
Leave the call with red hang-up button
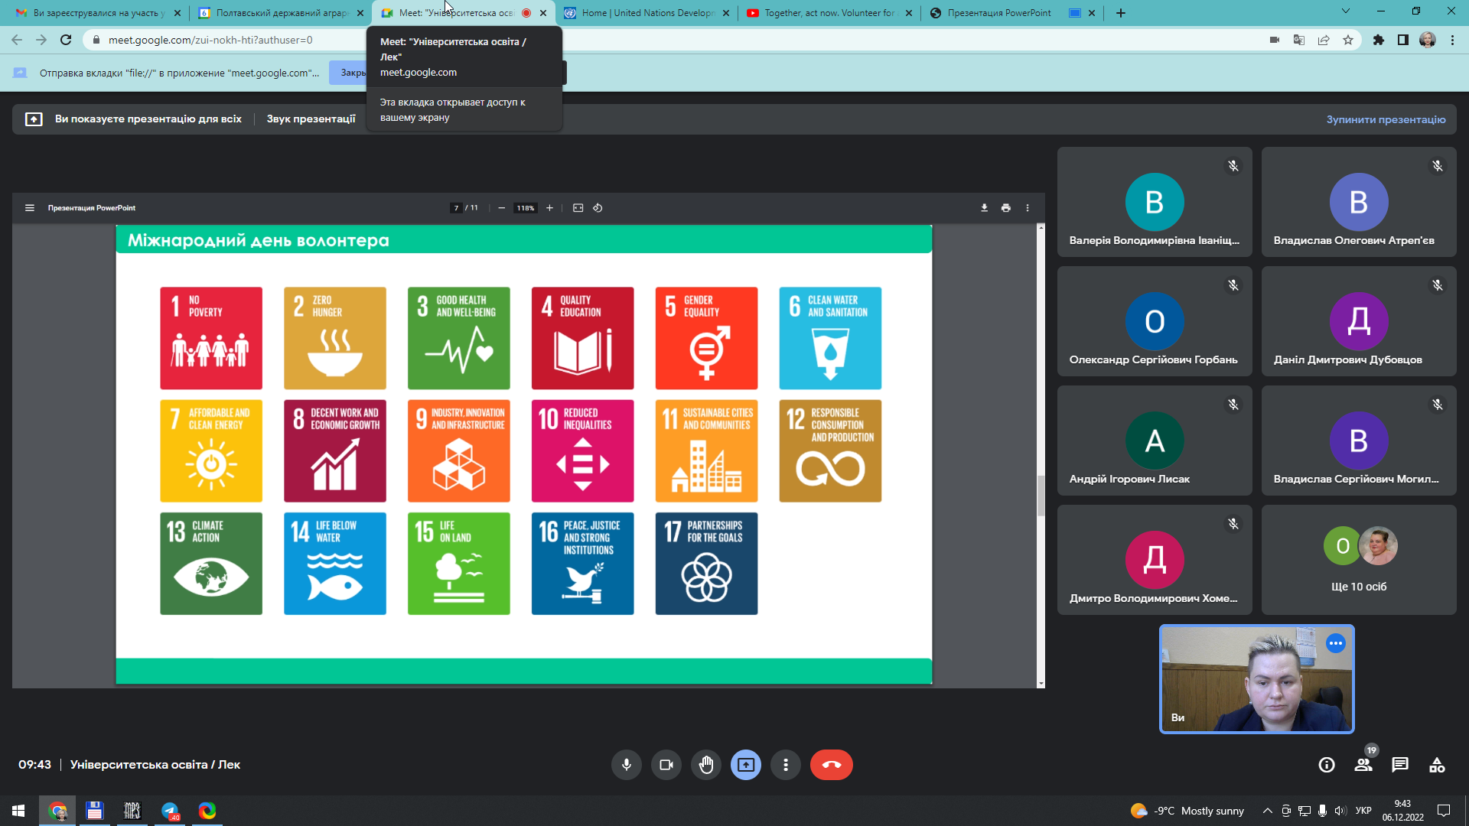(832, 765)
